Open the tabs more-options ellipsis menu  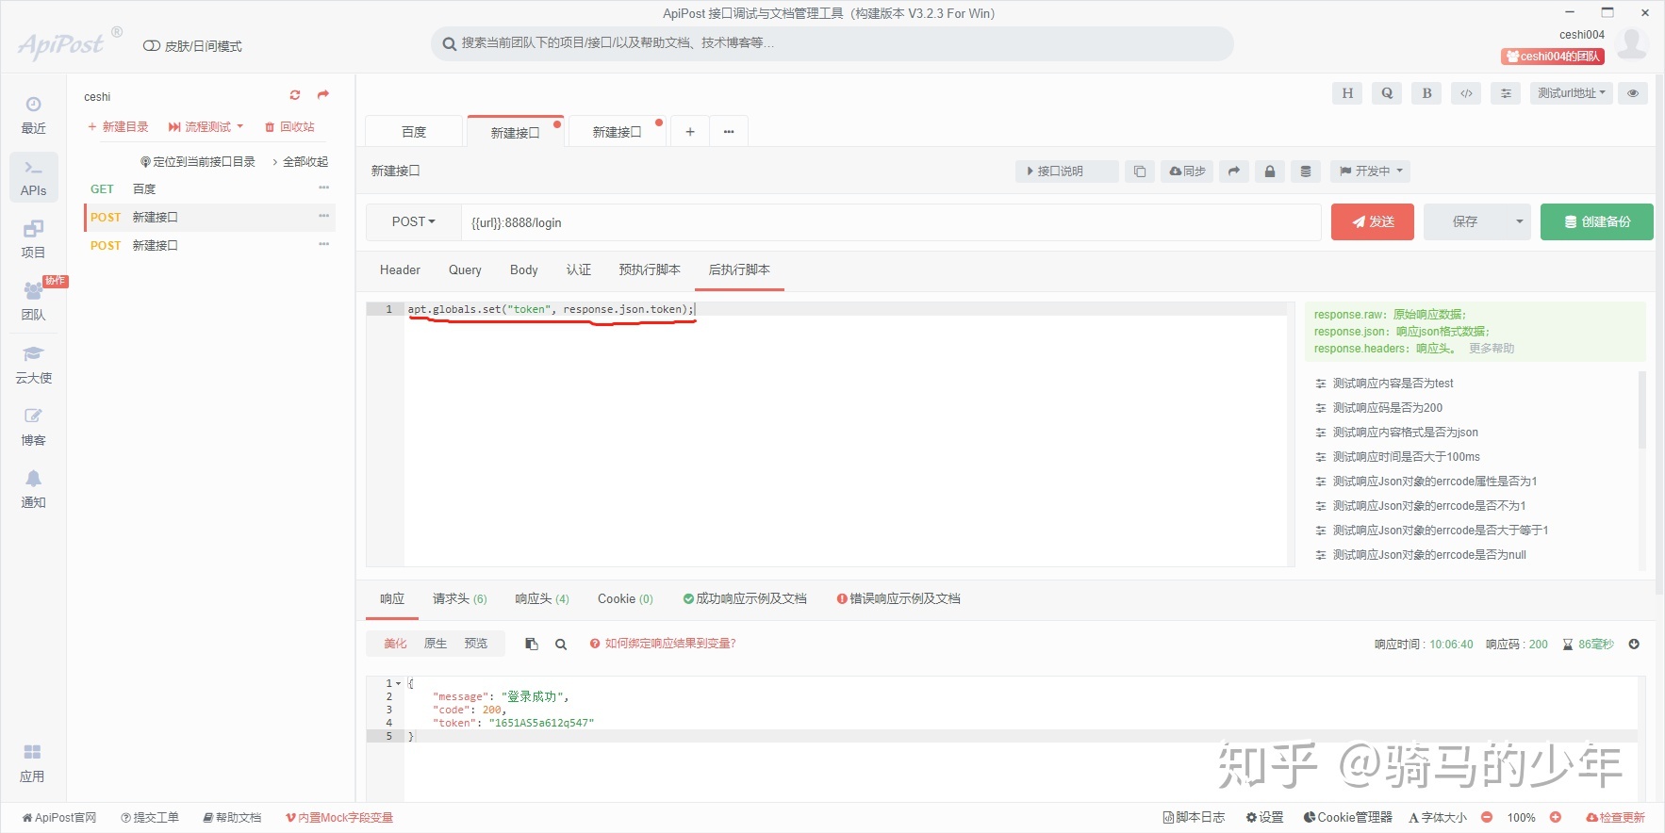(729, 132)
